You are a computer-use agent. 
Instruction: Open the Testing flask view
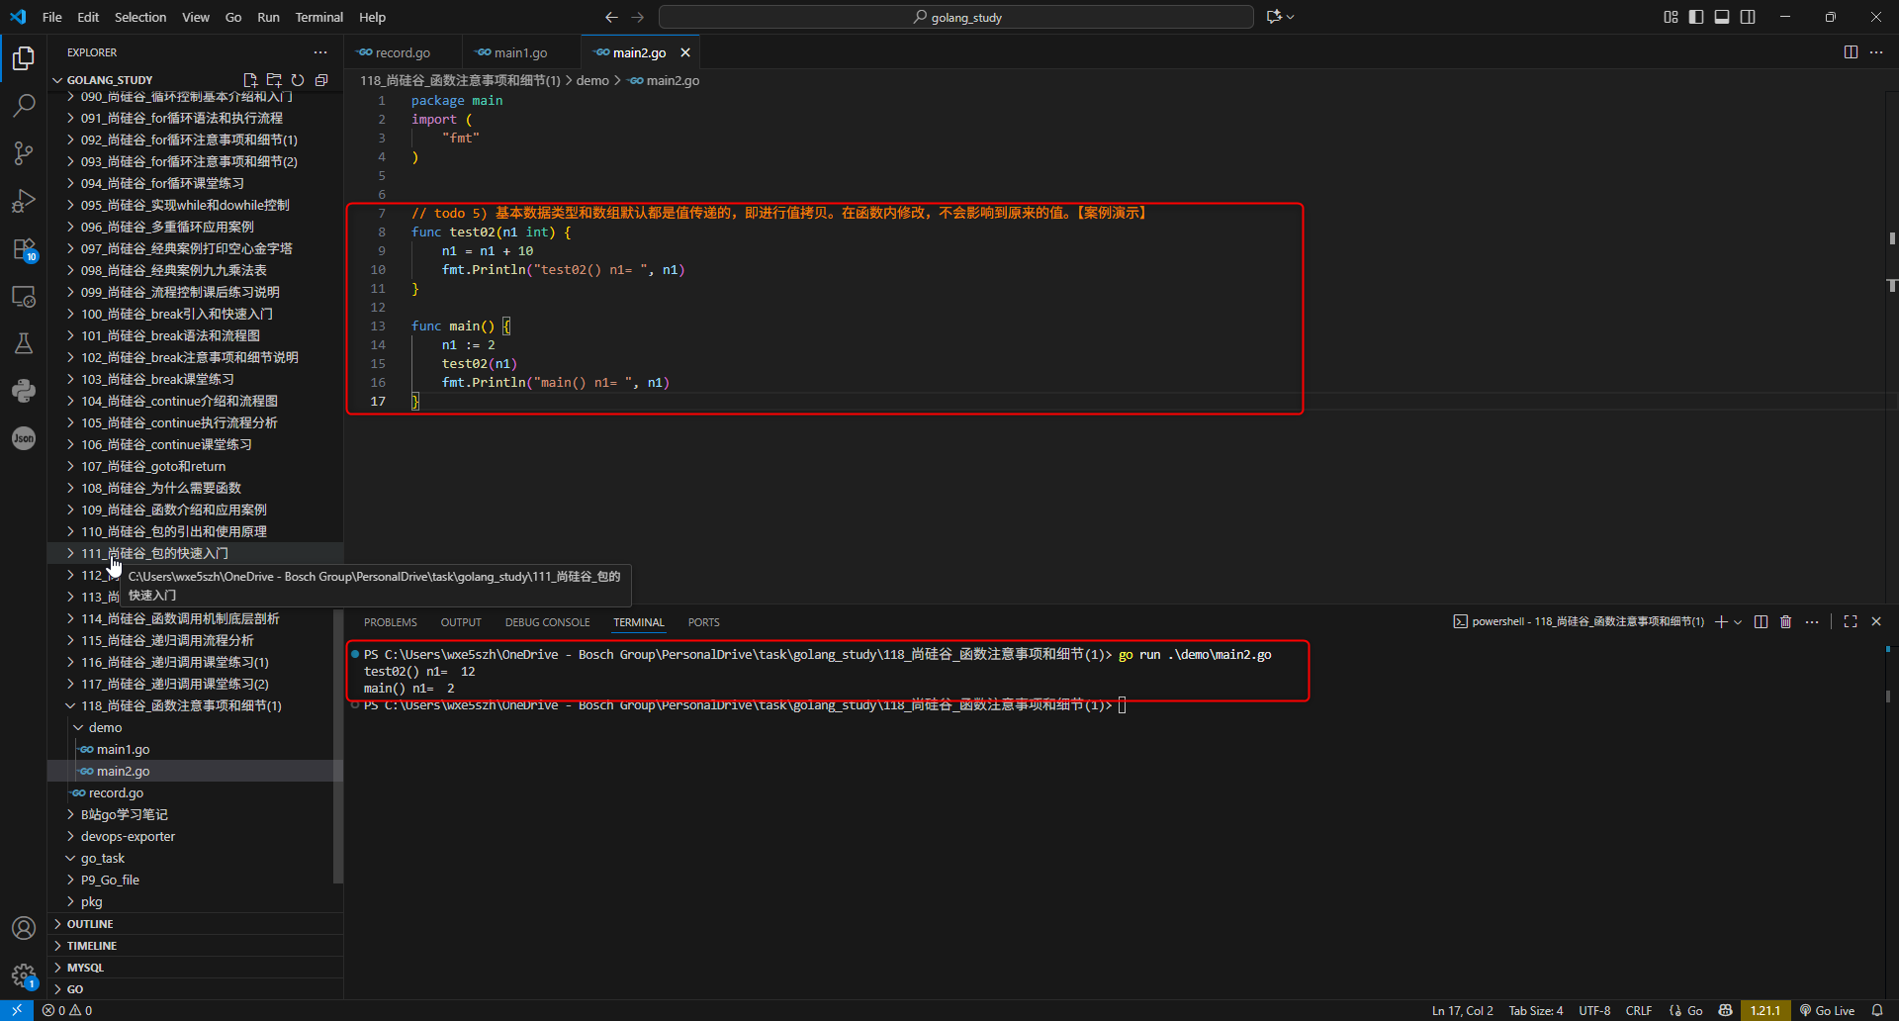24,343
